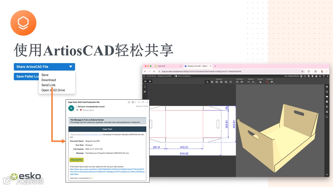Select the pan hand tool in Navigation
This screenshot has width=333, height=187.
click(x=231, y=82)
